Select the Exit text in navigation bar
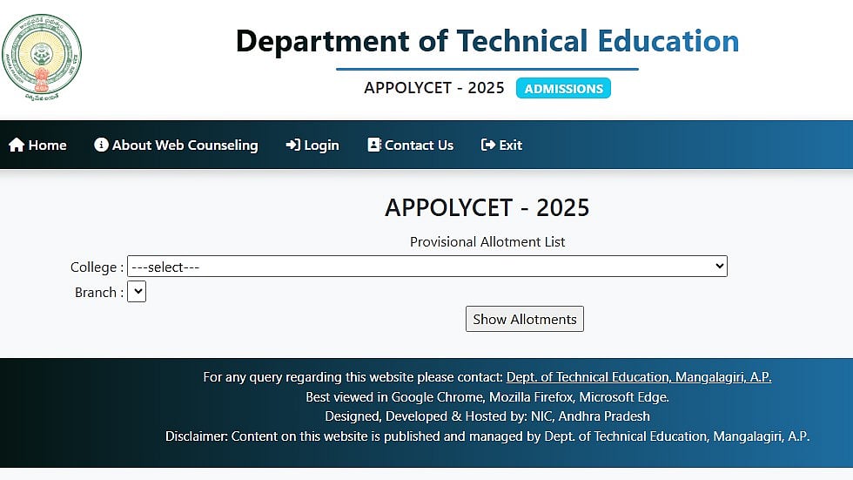 [x=511, y=145]
